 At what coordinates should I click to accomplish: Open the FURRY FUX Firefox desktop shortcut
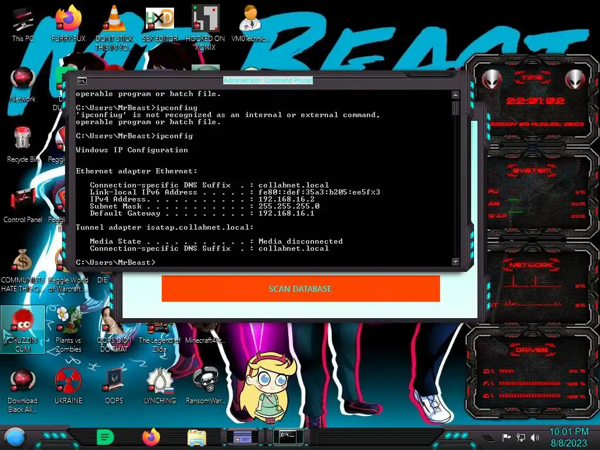[x=68, y=25]
